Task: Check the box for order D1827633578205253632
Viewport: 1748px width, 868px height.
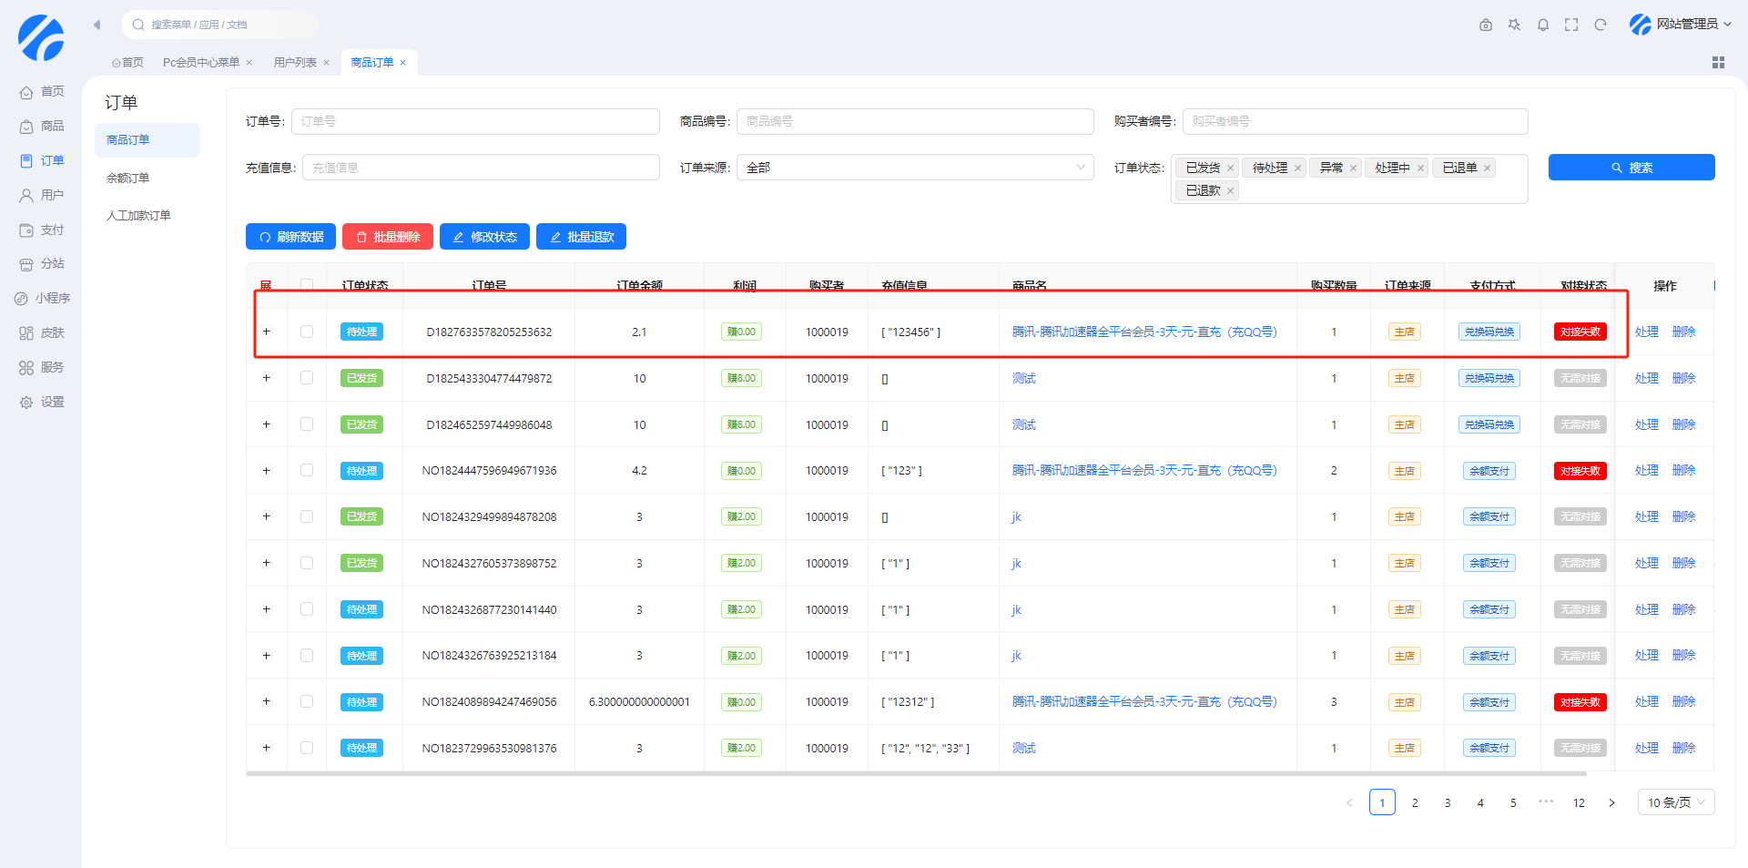Action: [x=307, y=332]
